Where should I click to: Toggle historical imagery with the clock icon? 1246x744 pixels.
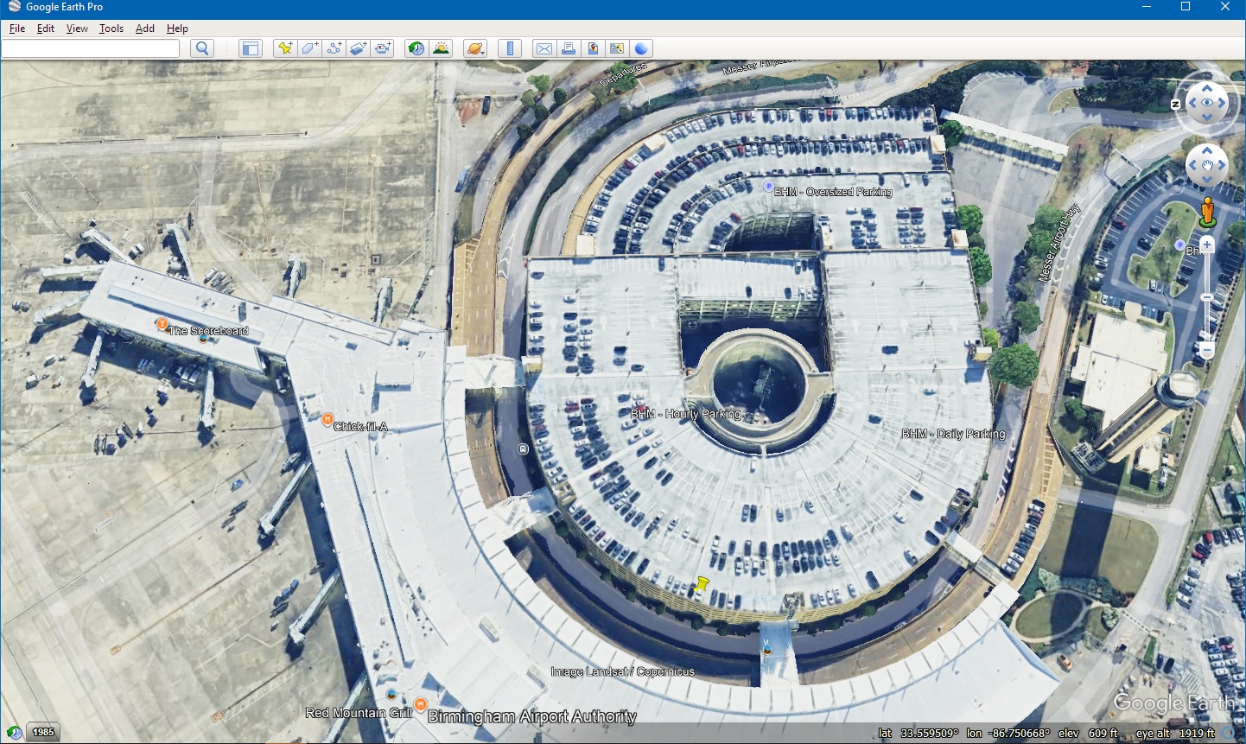point(416,48)
